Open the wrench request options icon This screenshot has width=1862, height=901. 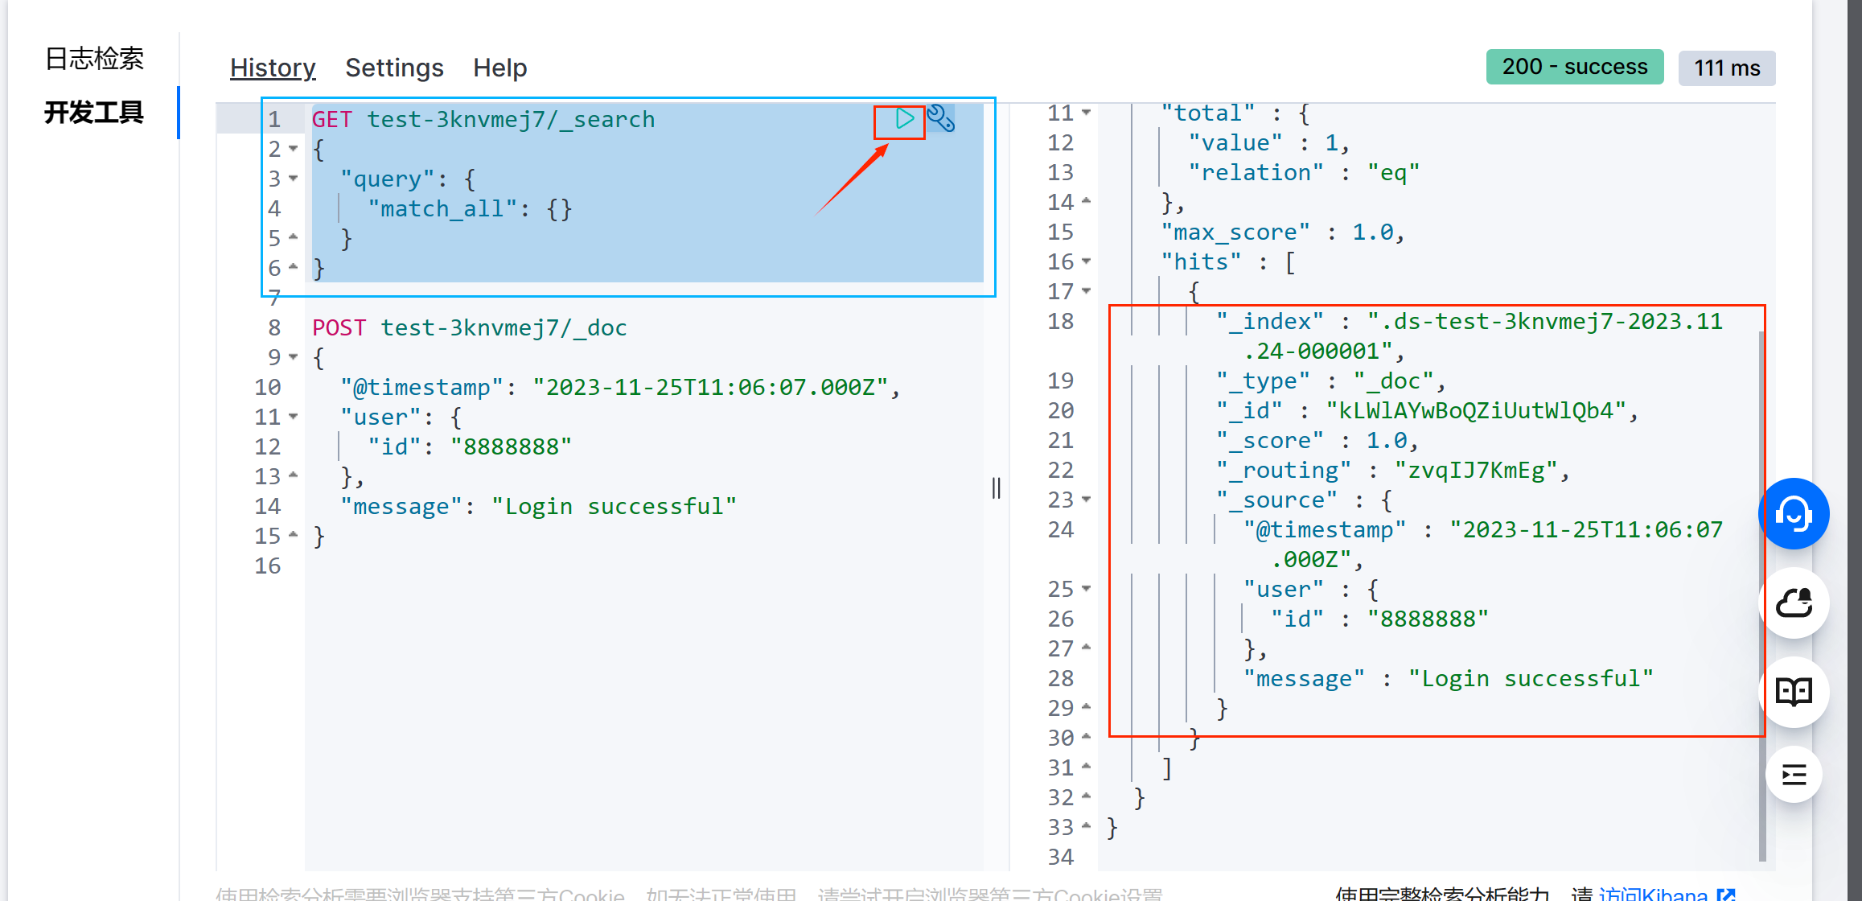click(x=940, y=119)
